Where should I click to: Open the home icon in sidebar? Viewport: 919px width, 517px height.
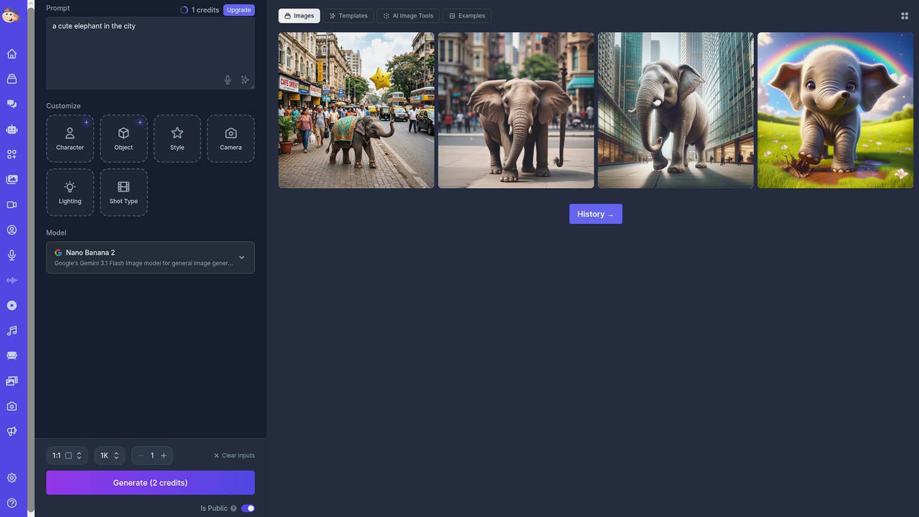pos(12,54)
